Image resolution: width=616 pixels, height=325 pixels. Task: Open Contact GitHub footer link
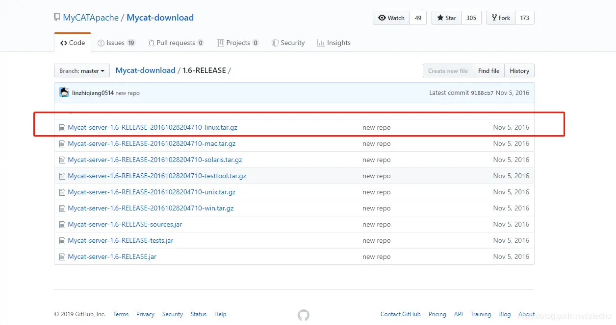coord(401,314)
